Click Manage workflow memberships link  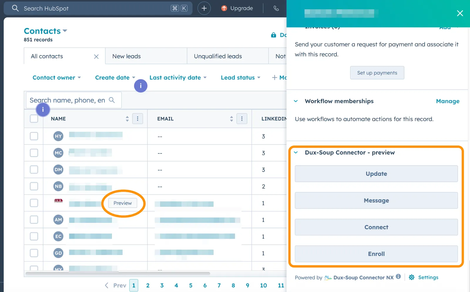click(448, 101)
